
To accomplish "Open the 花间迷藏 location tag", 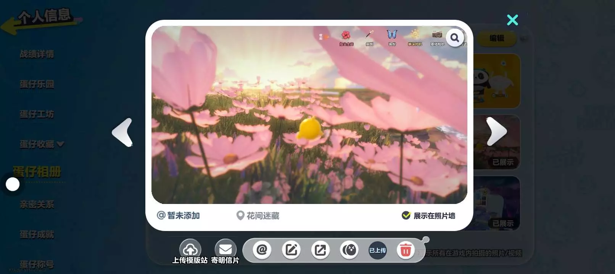I will tap(258, 216).
